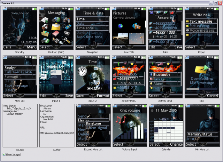Open the Popup preview thumbnail
This screenshot has width=223, height=162.
click(x=202, y=28)
